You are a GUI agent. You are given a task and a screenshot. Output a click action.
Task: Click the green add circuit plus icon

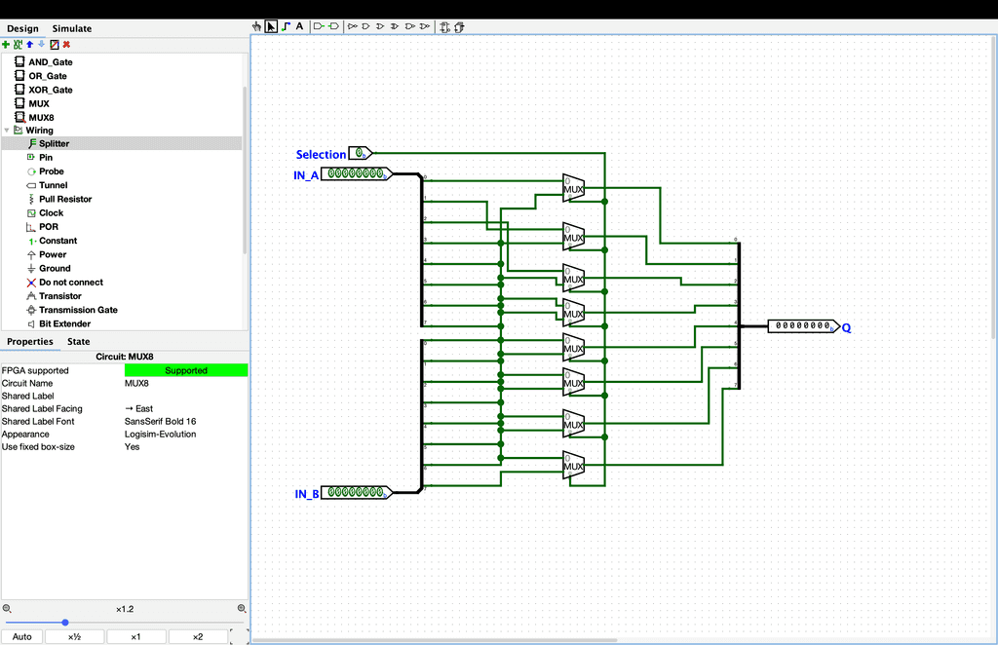click(6, 44)
